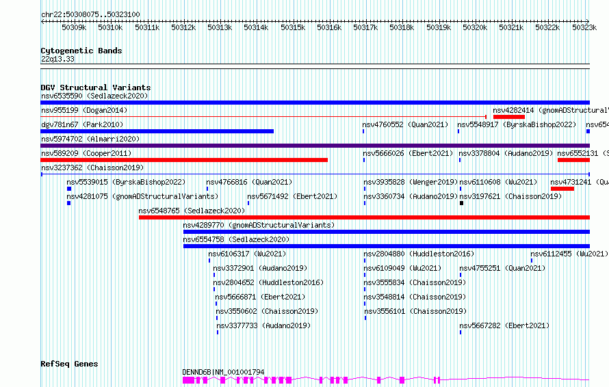Click nsv5548917 (ByrskaBishop2022) label
This screenshot has width=609, height=387.
(x=517, y=124)
